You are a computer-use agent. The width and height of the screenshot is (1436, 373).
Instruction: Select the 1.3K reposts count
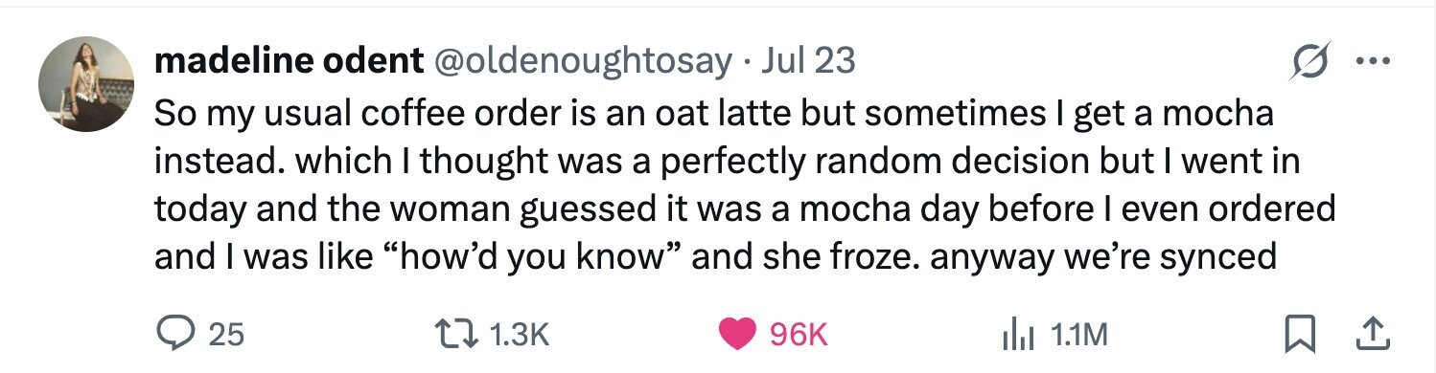(x=519, y=335)
